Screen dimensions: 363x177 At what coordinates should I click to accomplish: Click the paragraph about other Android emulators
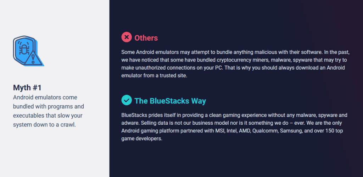[235, 64]
